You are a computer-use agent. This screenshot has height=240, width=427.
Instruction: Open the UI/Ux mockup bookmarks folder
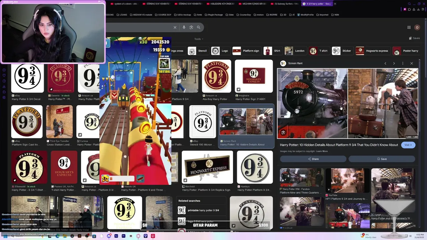click(182, 15)
